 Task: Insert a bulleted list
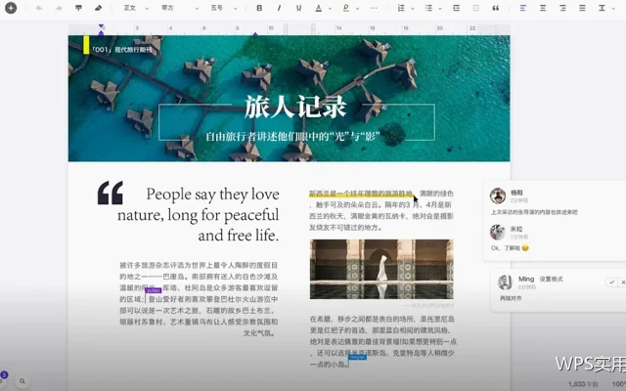click(x=428, y=8)
